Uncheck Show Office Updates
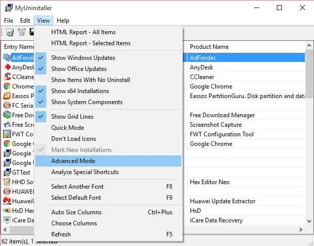This screenshot has height=246, width=314. point(79,69)
